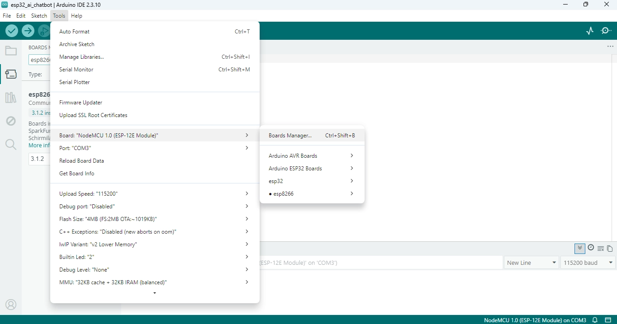The image size is (617, 324).
Task: Open the New Line ending dropdown
Action: (532, 263)
